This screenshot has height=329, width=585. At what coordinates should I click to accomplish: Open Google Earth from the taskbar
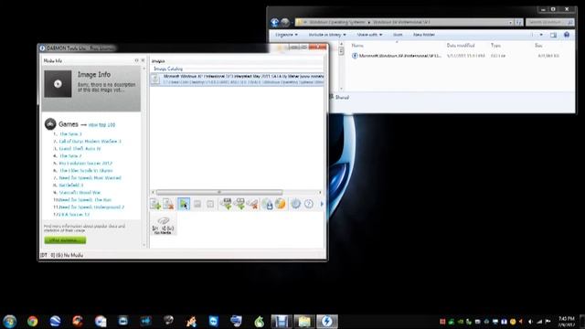55,321
